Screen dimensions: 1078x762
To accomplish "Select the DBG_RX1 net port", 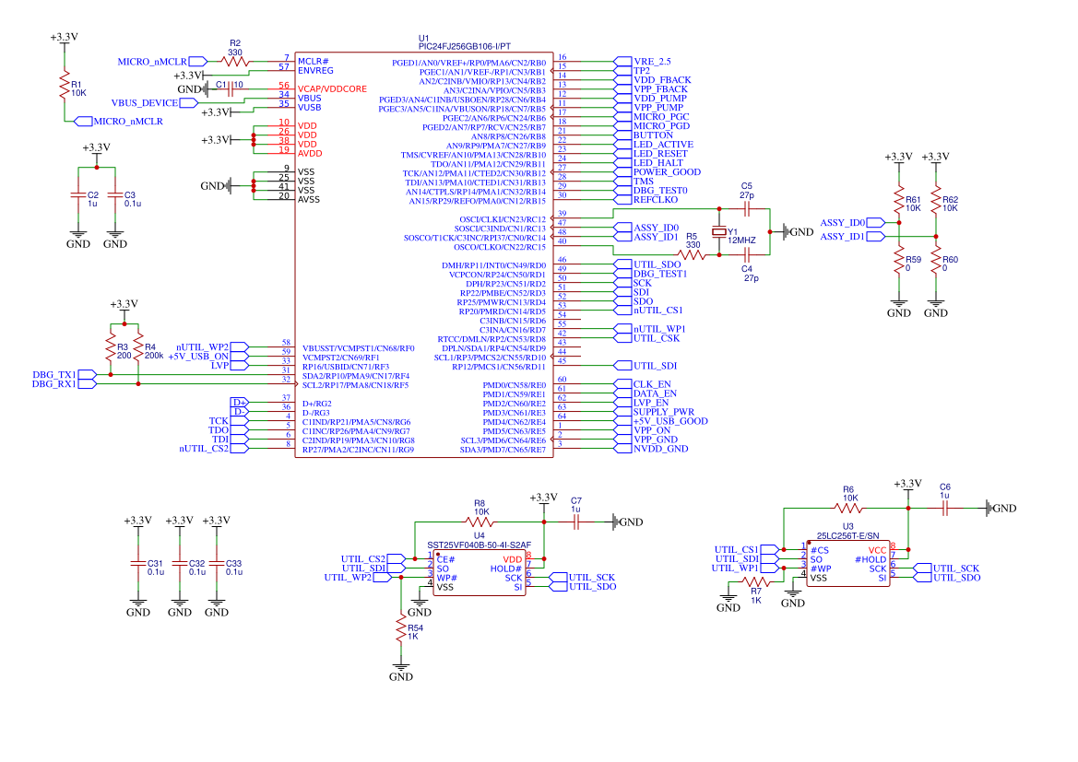I will click(x=64, y=384).
